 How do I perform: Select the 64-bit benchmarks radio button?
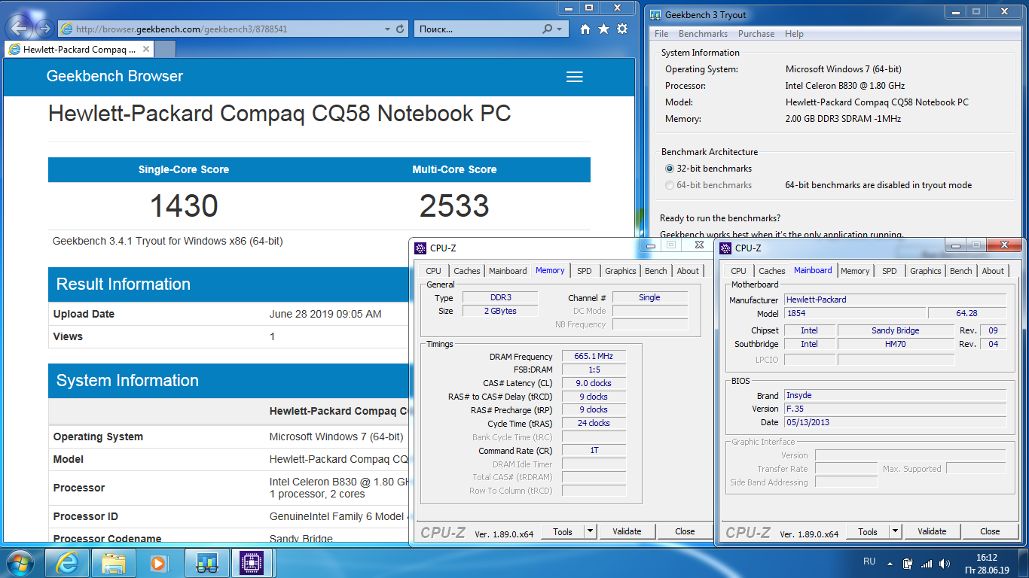(x=670, y=185)
